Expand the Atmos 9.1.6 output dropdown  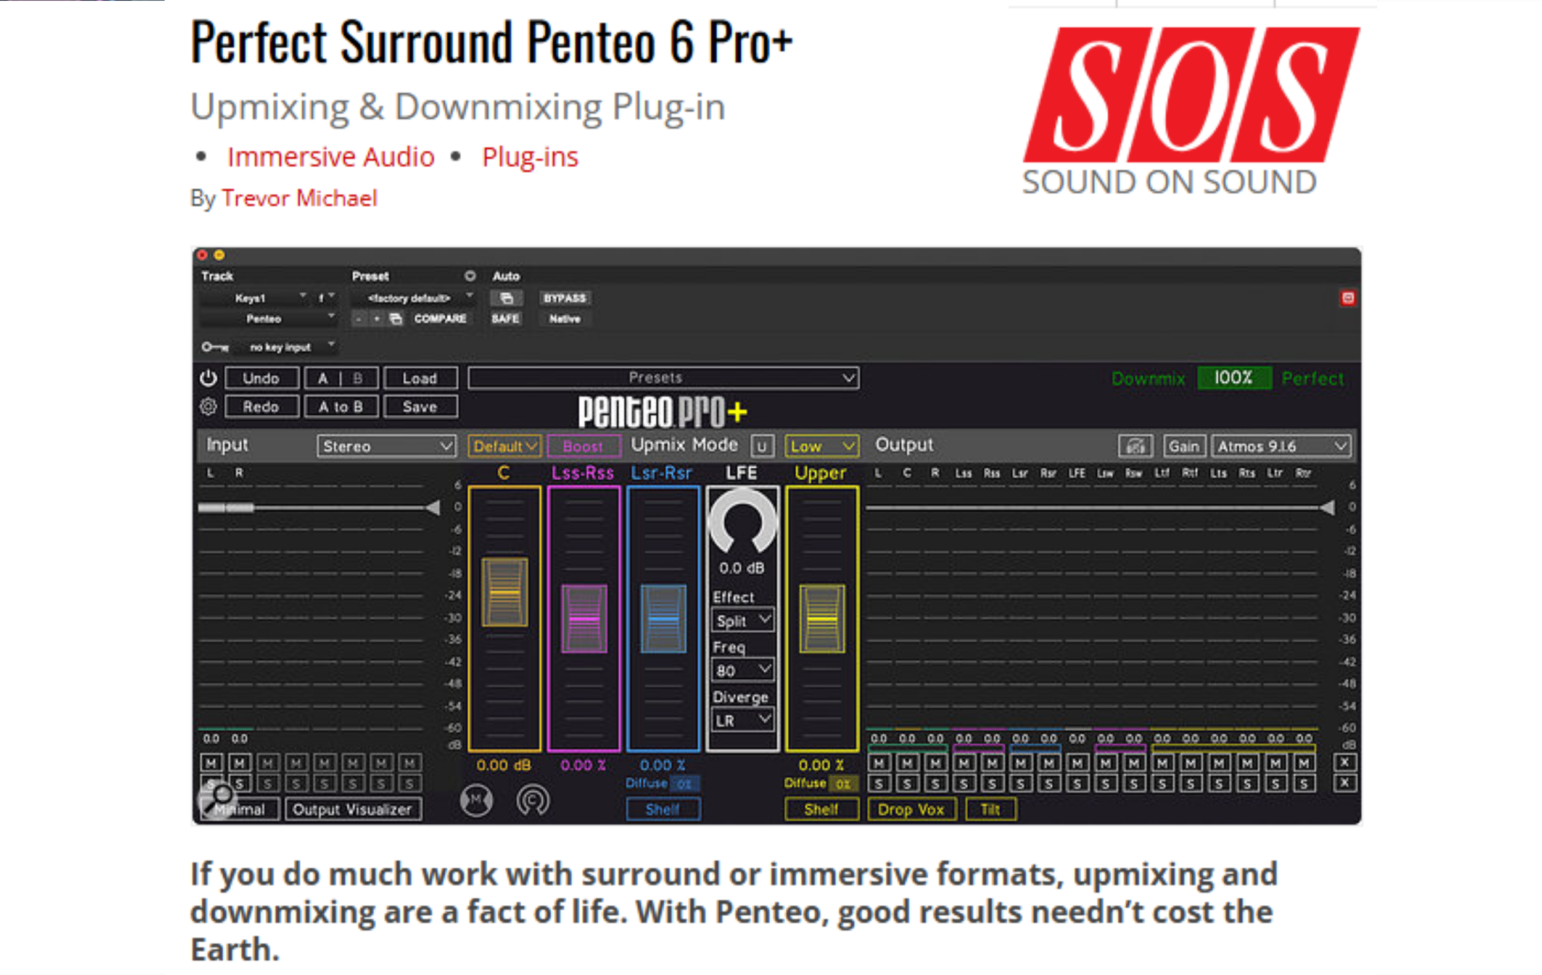click(1281, 446)
